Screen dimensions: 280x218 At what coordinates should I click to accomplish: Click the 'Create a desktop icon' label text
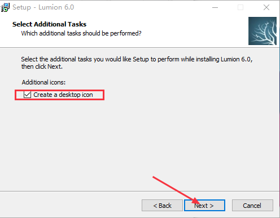[x=63, y=95]
